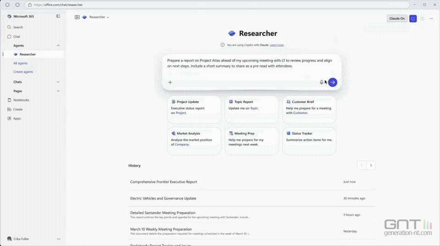Start a new chat with compose icon

tap(413, 18)
